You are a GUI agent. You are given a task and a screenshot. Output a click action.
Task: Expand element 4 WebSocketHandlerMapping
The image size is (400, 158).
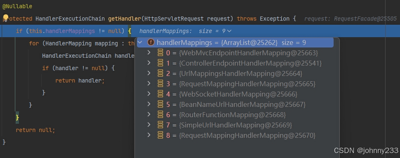(x=149, y=94)
